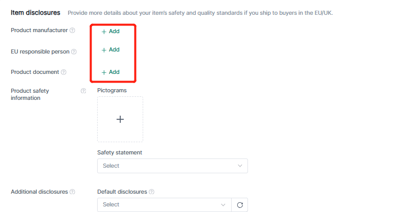Screen dimensions: 406x212
Task: Click the Default disclosures help icon
Action: (151, 192)
